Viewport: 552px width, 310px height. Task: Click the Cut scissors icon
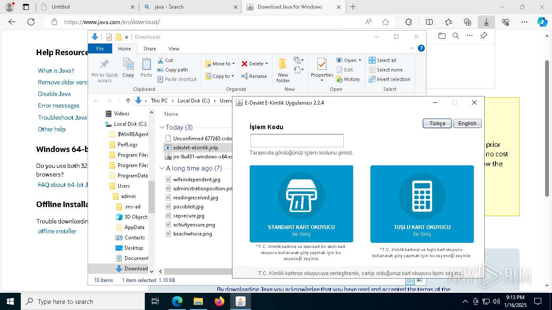pos(160,60)
